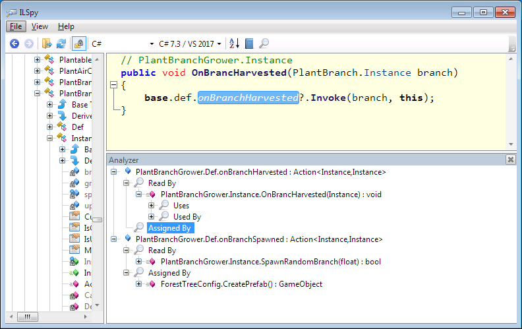Image resolution: width=522 pixels, height=329 pixels.
Task: Open an assembly with the Open icon
Action: tap(46, 44)
